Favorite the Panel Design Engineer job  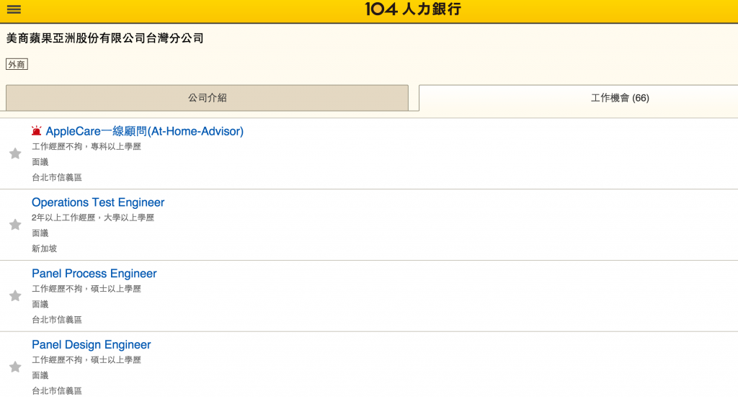(x=15, y=367)
